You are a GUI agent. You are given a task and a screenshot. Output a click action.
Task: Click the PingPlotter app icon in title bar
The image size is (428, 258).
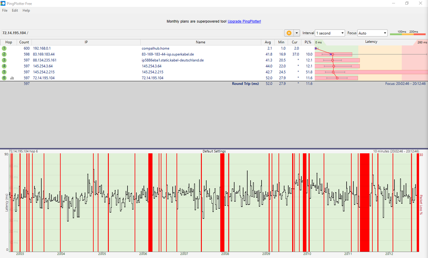click(x=3, y=3)
